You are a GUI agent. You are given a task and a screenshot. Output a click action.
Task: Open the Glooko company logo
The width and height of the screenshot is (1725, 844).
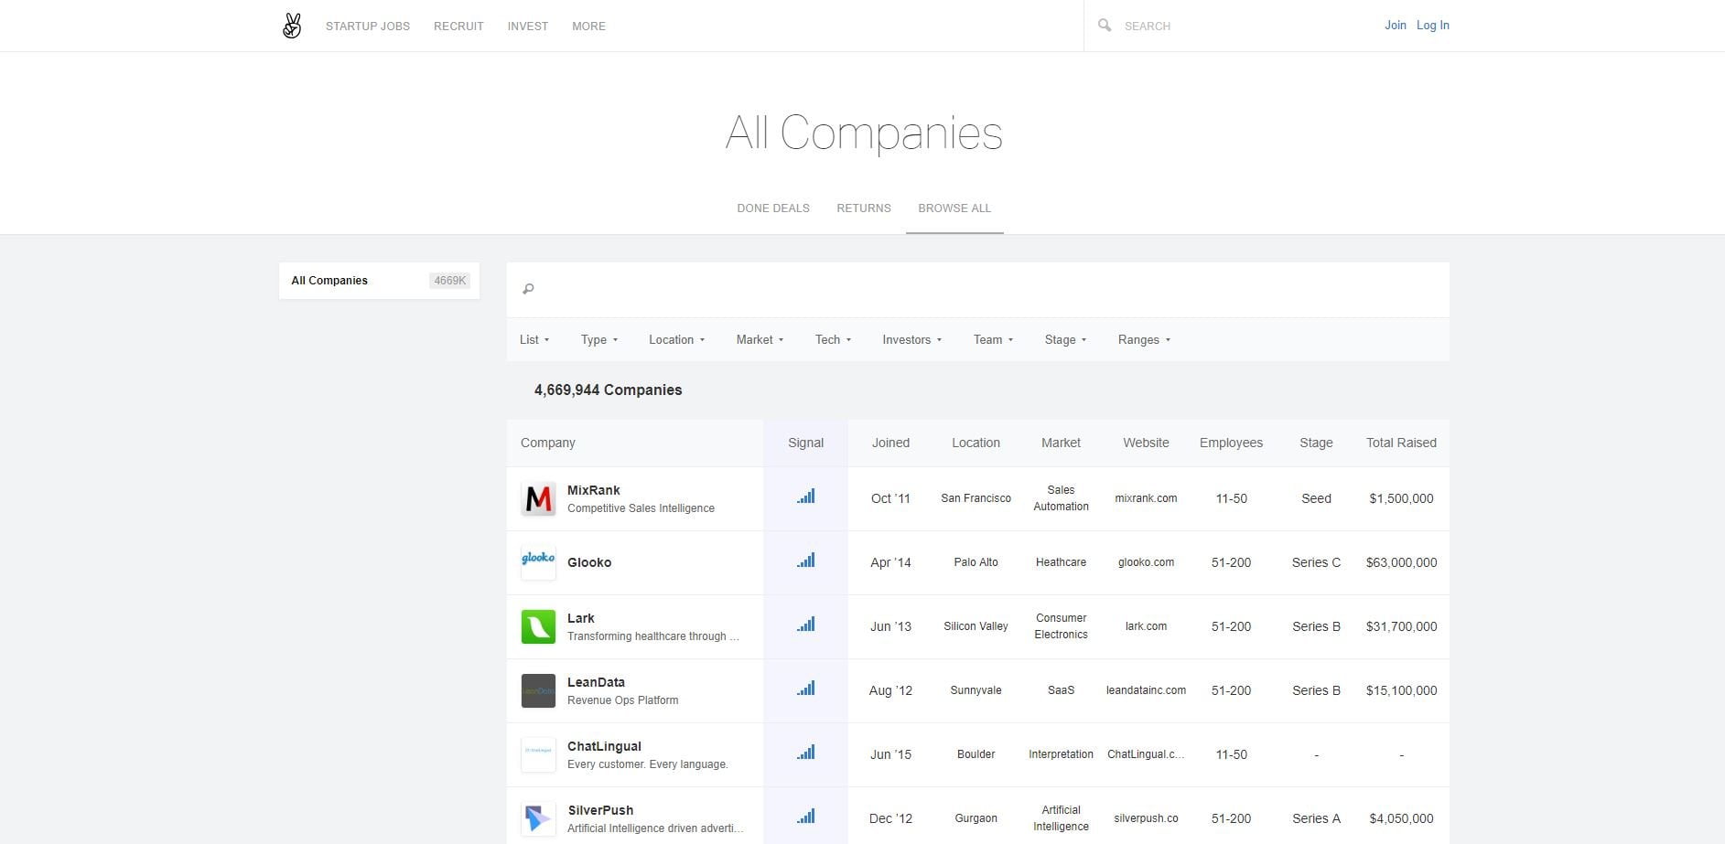tap(538, 562)
